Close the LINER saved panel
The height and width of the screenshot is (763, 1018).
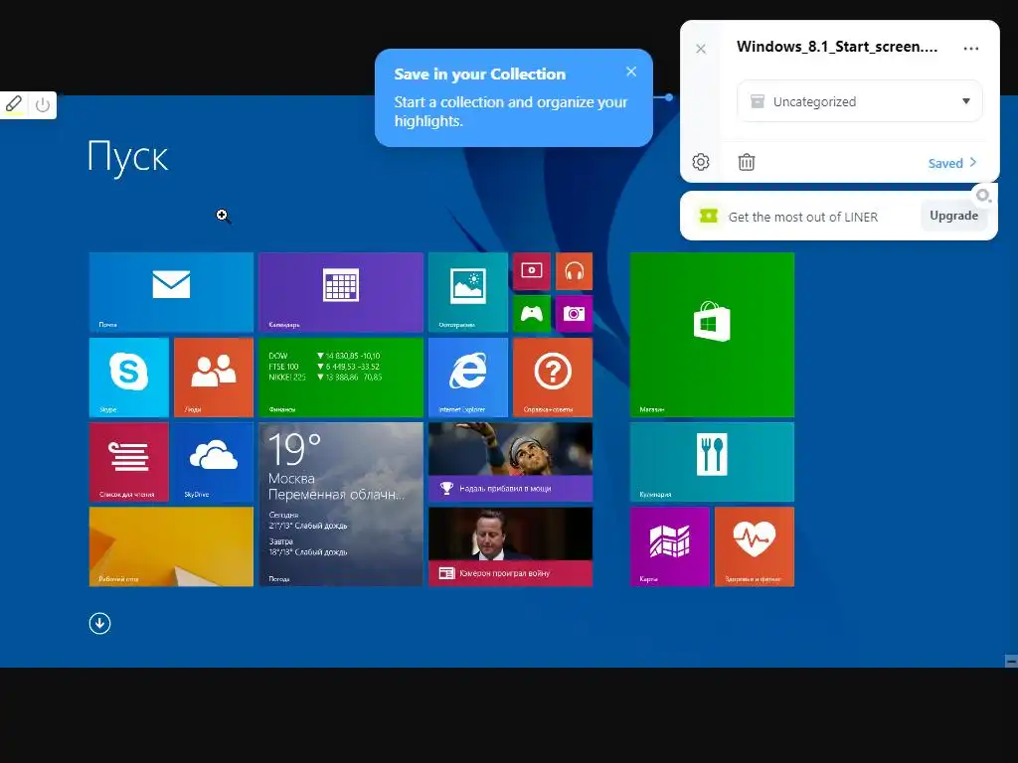[x=701, y=49]
